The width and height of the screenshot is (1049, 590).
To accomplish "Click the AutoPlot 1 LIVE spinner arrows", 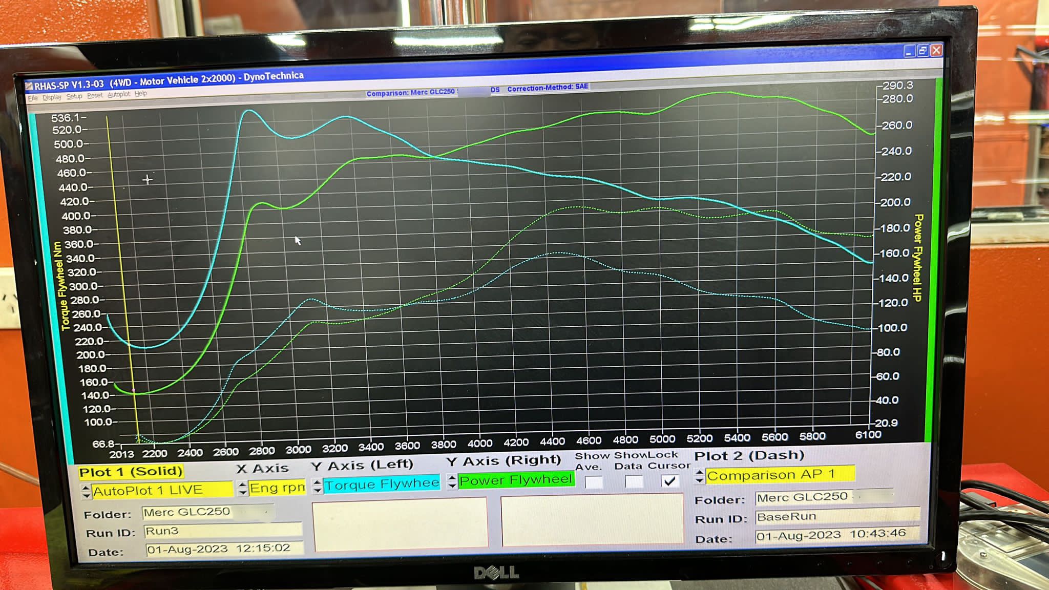I will pos(86,492).
